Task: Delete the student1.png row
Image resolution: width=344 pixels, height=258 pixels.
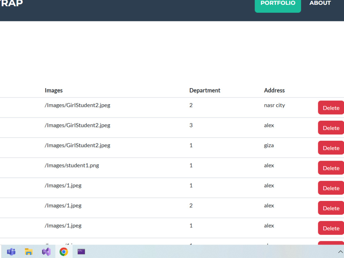Action: pos(331,168)
